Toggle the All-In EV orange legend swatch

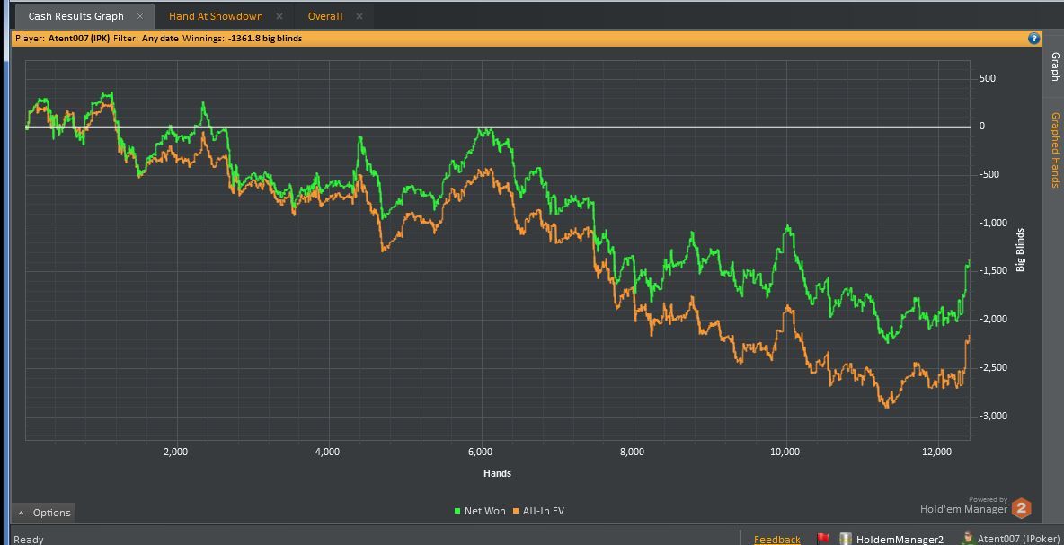(x=516, y=511)
